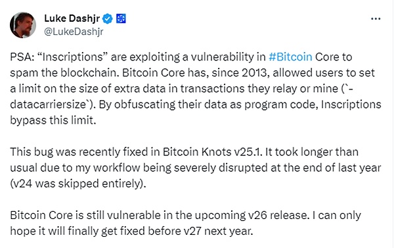Click the text "(v24 was skipped entirely)."

coord(78,184)
